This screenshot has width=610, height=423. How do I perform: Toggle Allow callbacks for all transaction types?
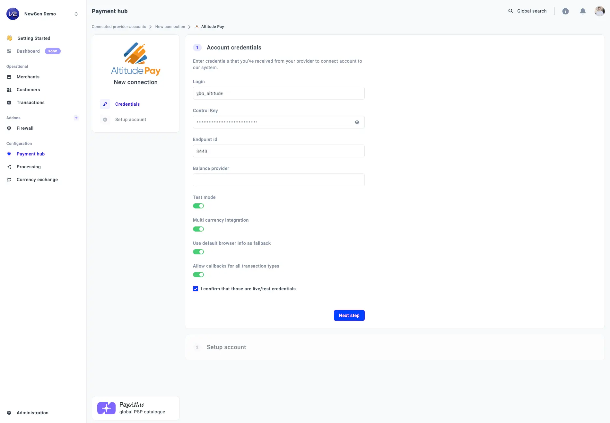[x=198, y=275]
